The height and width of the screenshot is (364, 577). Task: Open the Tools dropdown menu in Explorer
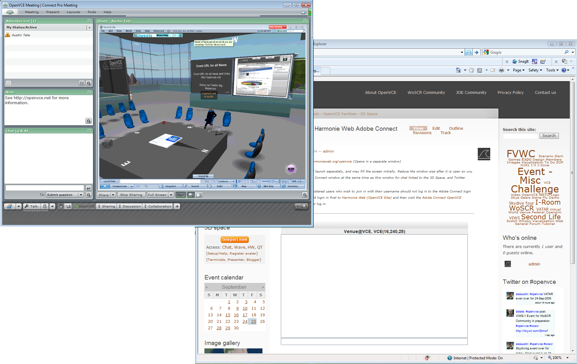(x=552, y=70)
